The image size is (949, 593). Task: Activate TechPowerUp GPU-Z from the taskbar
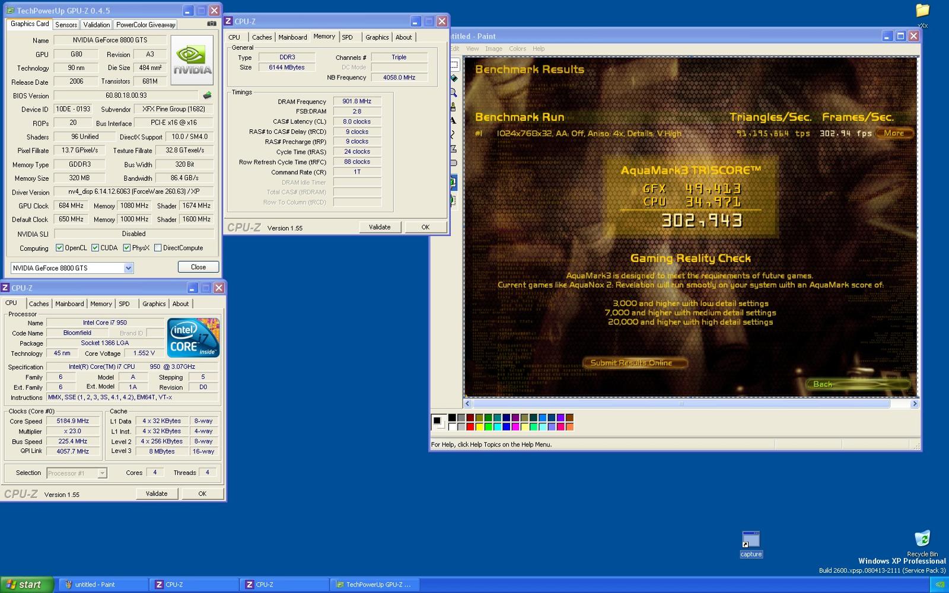point(375,584)
